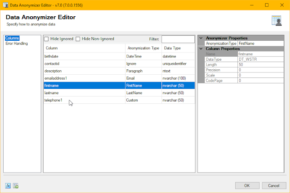Select the lastname row
290x193 pixels.
click(x=119, y=93)
